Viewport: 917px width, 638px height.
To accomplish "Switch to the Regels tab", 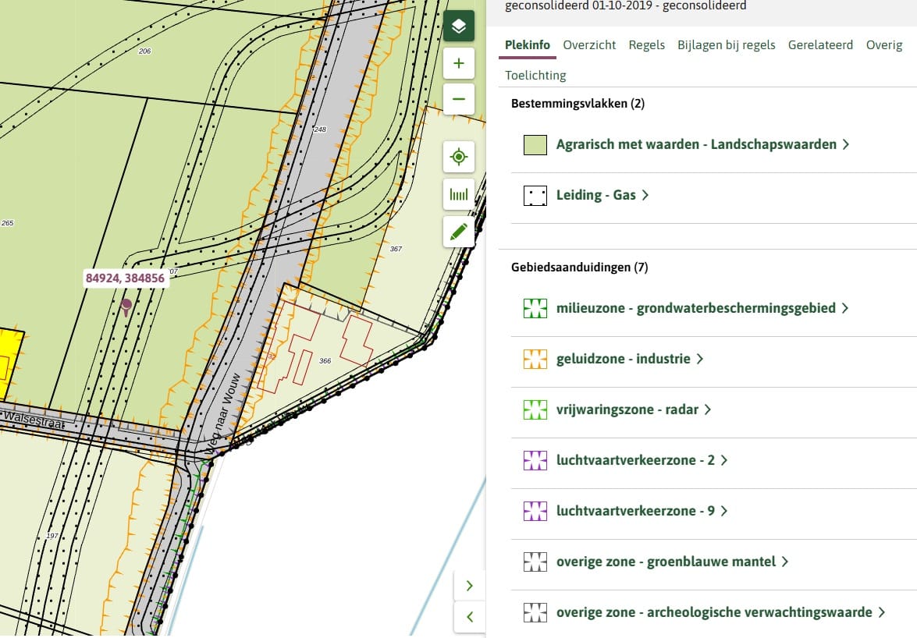I will (x=646, y=45).
